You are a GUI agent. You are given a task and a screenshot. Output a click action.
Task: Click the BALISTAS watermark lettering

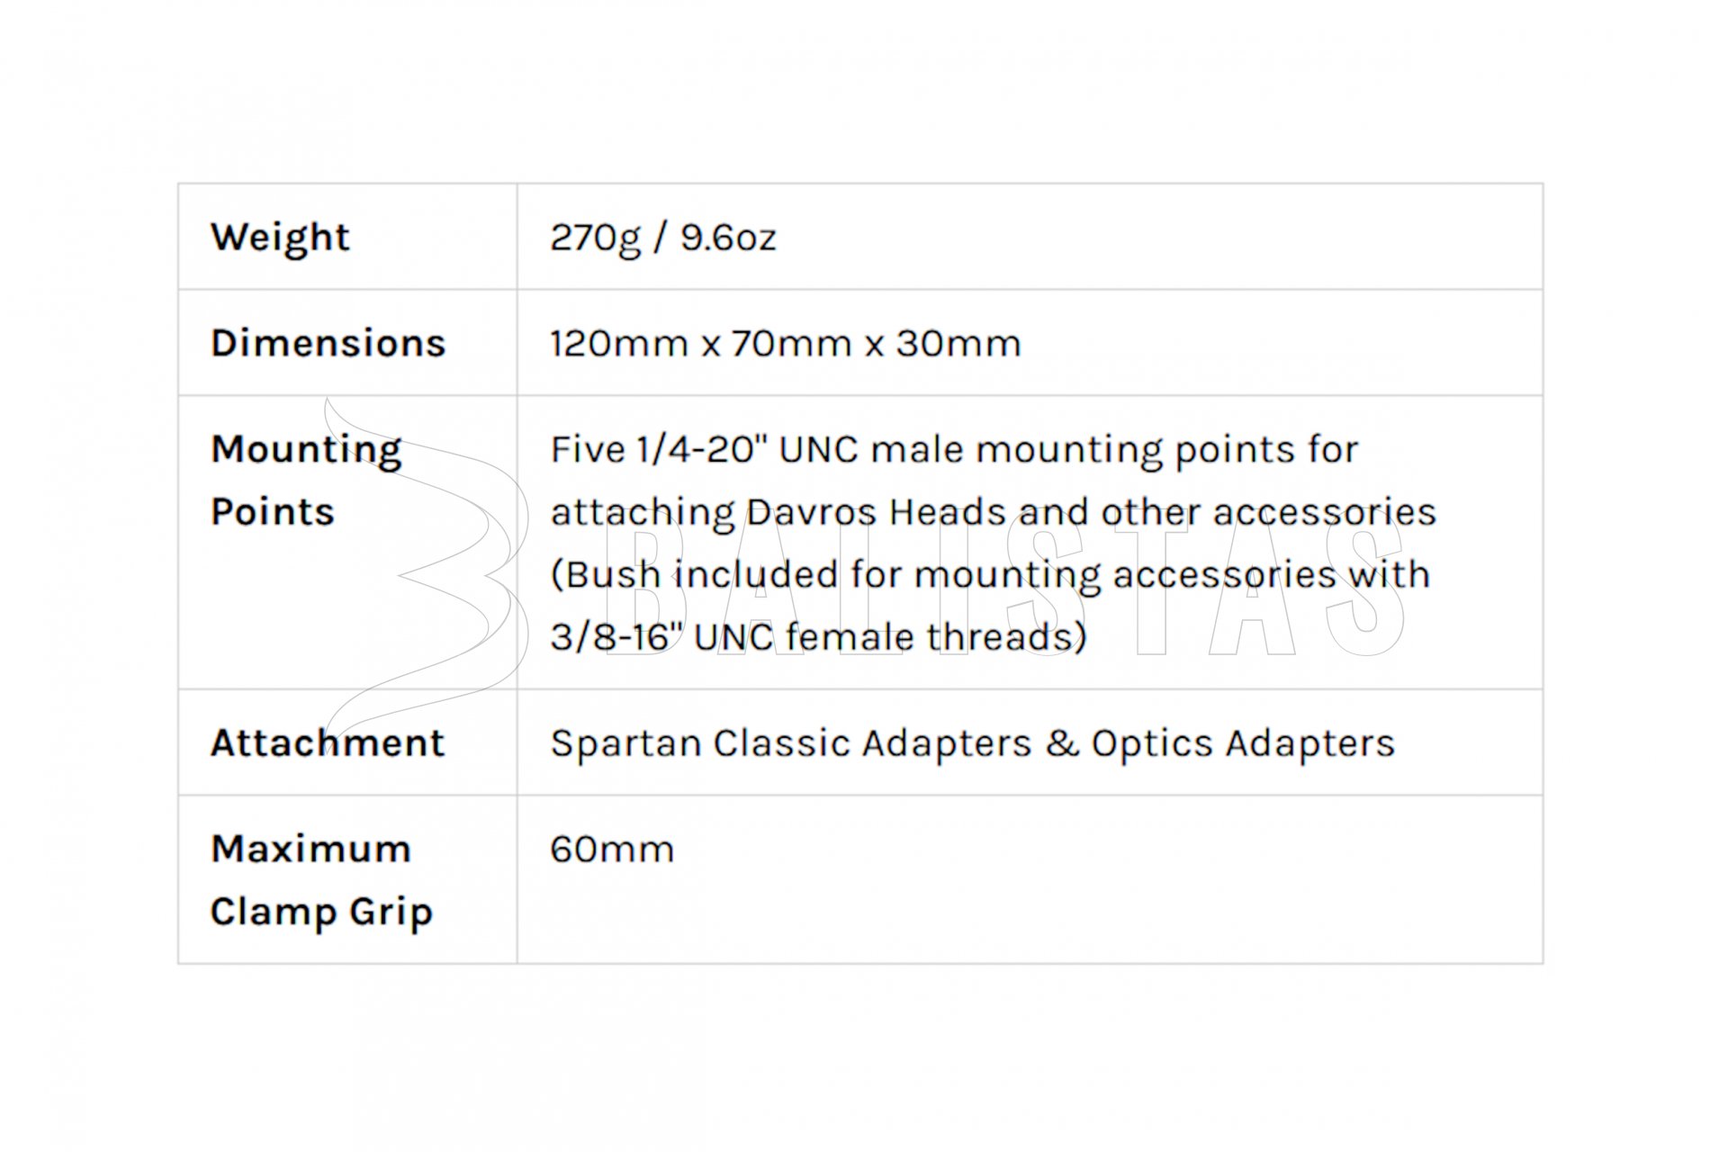1003,592
